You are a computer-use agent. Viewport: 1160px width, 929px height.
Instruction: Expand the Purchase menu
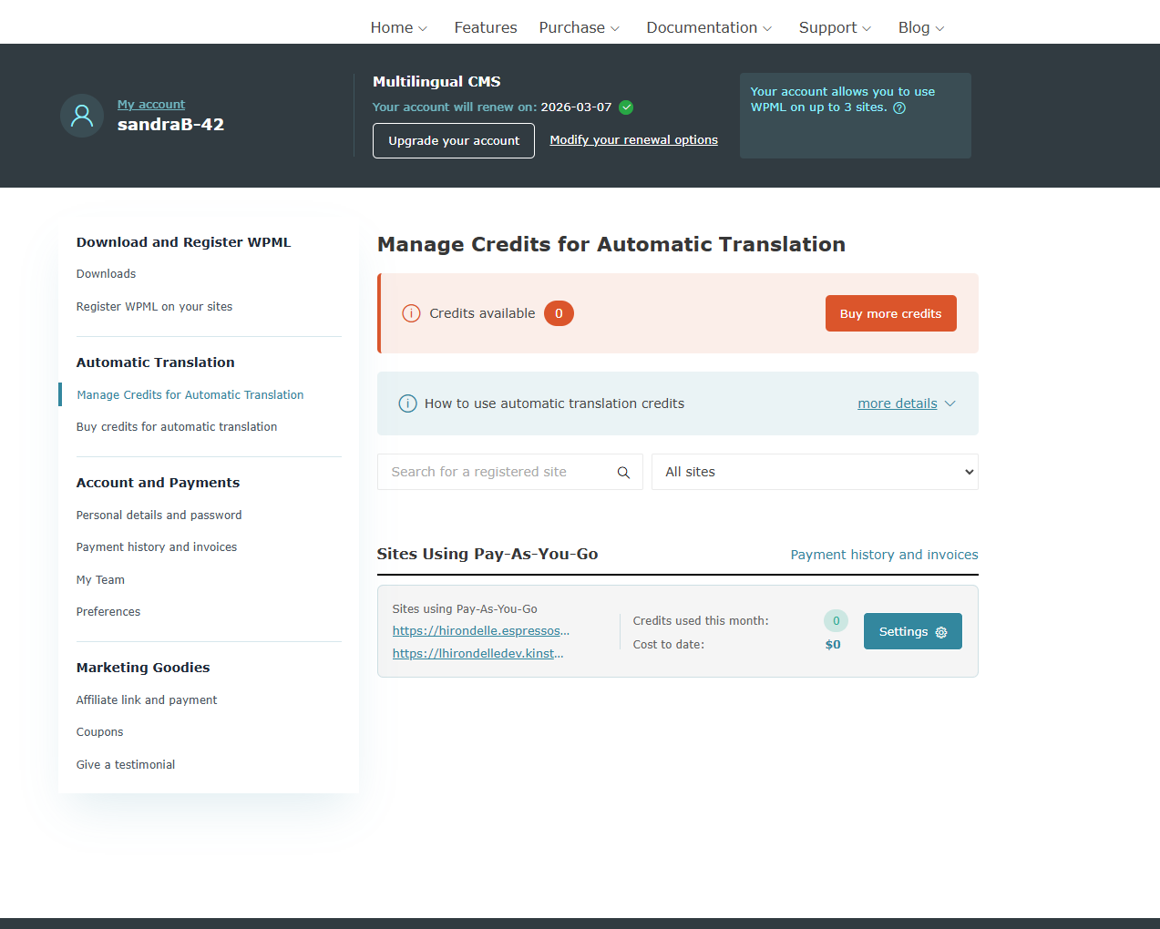tap(579, 28)
